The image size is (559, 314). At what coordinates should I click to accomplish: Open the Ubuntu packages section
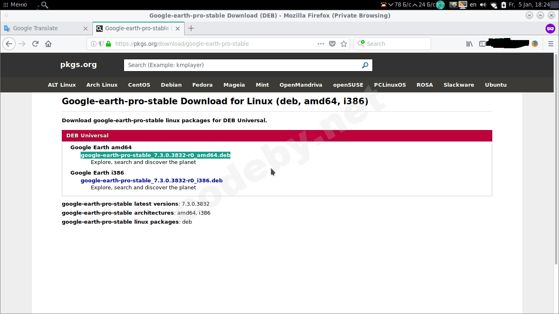496,85
